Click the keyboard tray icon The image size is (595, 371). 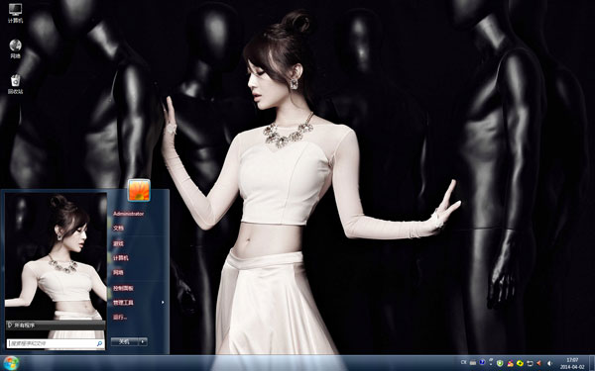(473, 363)
